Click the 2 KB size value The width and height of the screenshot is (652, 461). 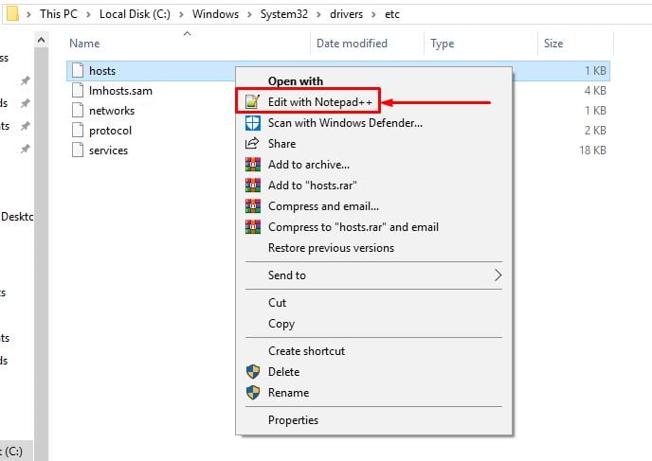(x=595, y=131)
